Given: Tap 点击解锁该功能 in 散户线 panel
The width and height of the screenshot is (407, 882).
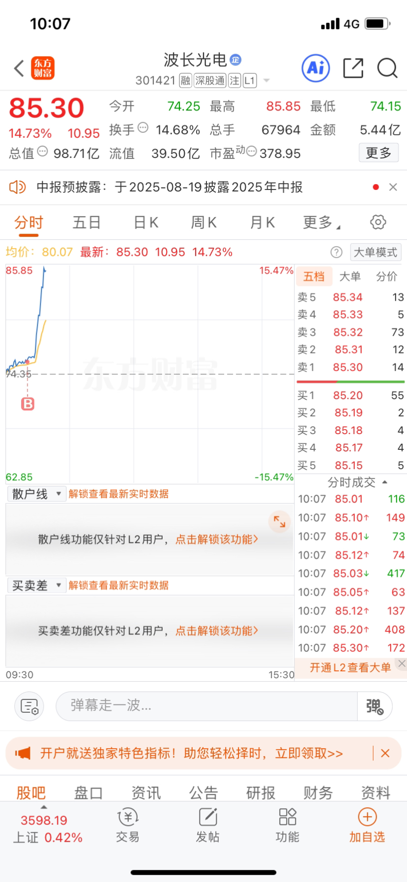Looking at the screenshot, I should point(217,539).
